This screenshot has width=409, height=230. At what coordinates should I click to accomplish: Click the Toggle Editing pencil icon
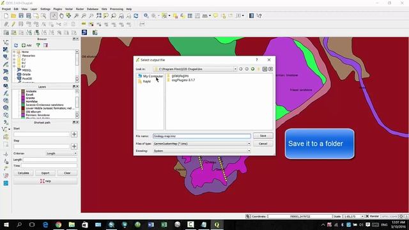point(13,24)
